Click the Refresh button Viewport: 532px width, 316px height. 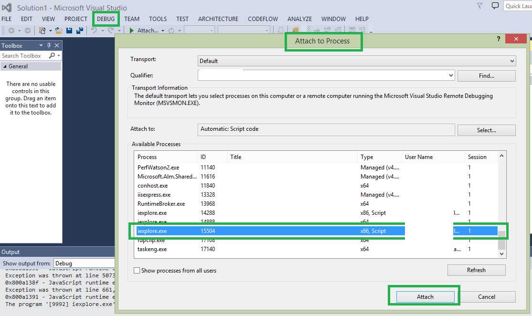coord(476,270)
